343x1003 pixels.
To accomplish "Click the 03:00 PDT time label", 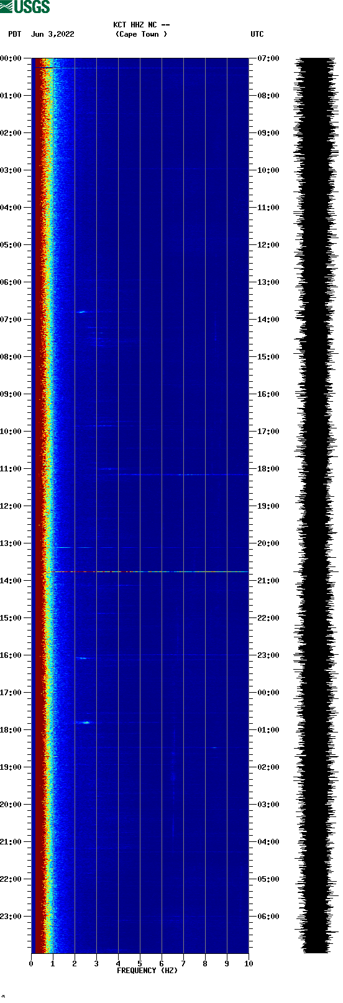I will (11, 170).
